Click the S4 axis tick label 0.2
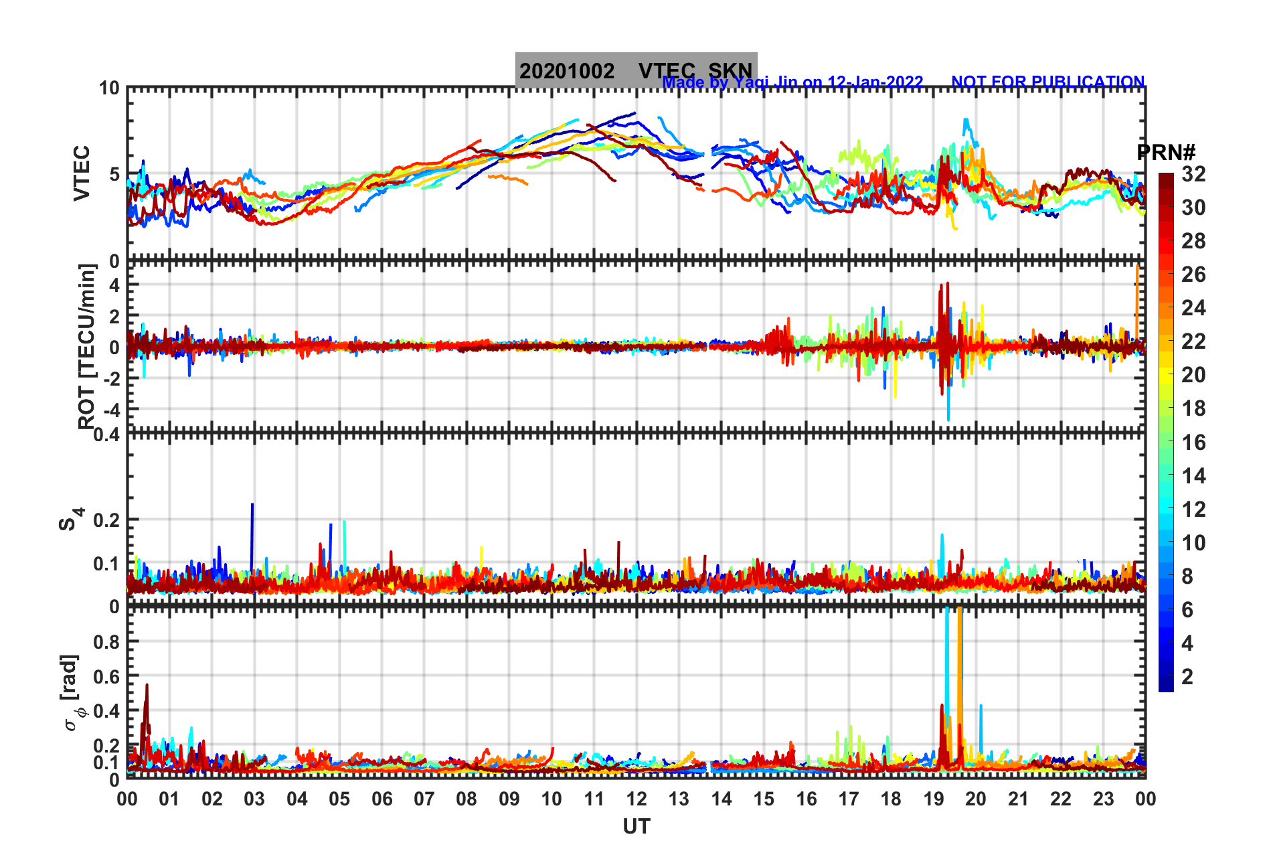The height and width of the screenshot is (865, 1273). click(x=107, y=520)
